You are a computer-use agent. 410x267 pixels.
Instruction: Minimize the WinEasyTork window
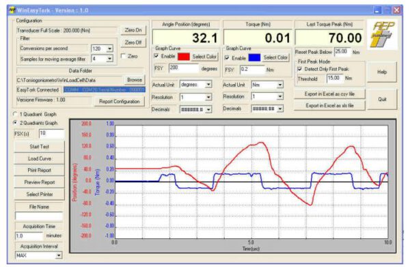pos(377,10)
